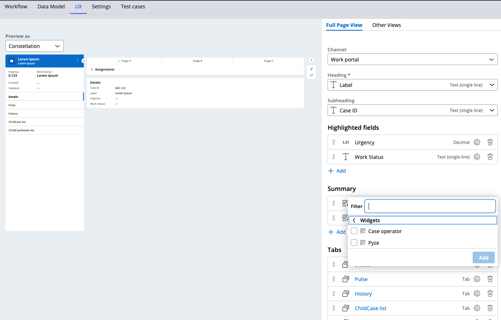Viewport: 501px width, 320px height.
Task: Open the three-dot menu in case header
Action: [x=77, y=61]
